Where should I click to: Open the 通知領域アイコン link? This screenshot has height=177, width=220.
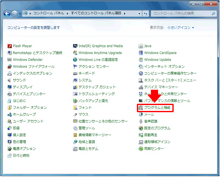tap(157, 142)
